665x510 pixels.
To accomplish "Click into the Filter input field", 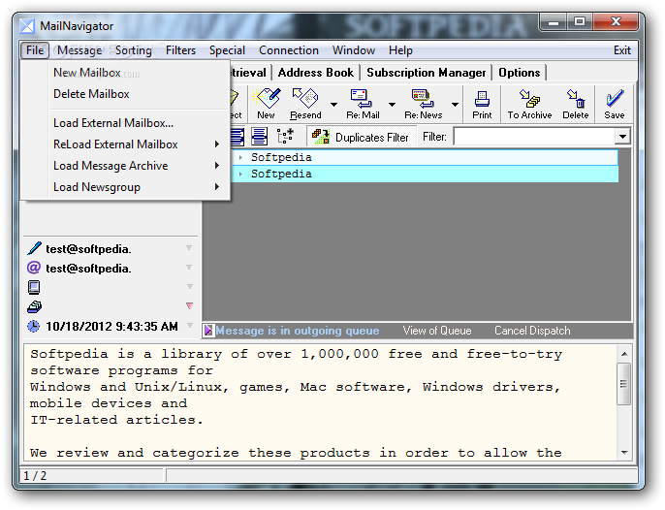I will (534, 137).
